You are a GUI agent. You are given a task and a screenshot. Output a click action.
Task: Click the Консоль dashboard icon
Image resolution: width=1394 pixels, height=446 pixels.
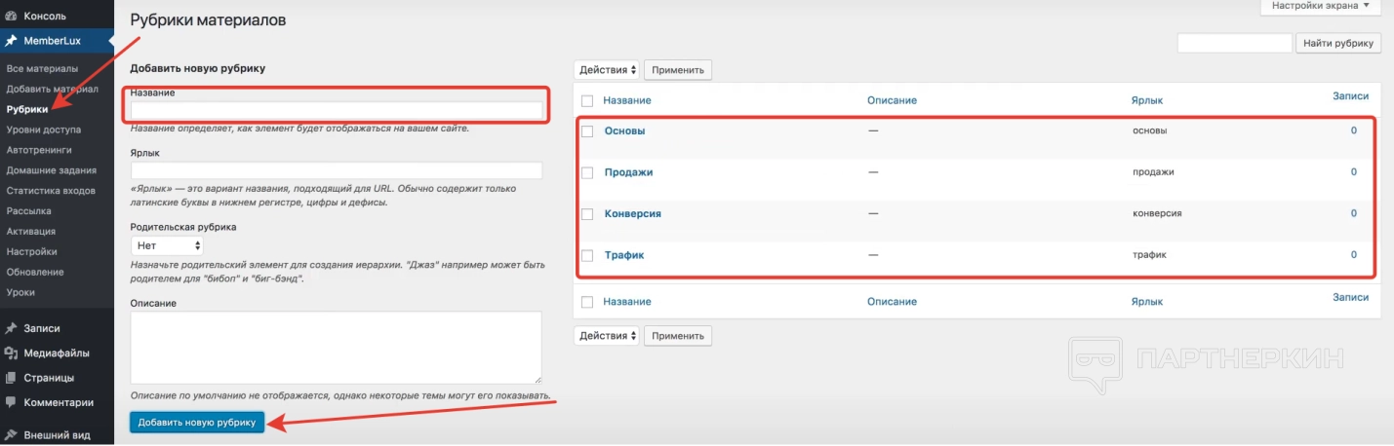[x=11, y=16]
